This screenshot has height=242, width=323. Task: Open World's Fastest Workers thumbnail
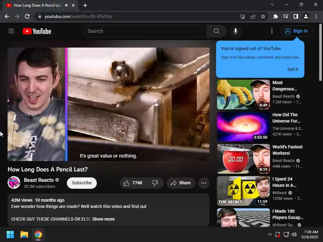(243, 159)
